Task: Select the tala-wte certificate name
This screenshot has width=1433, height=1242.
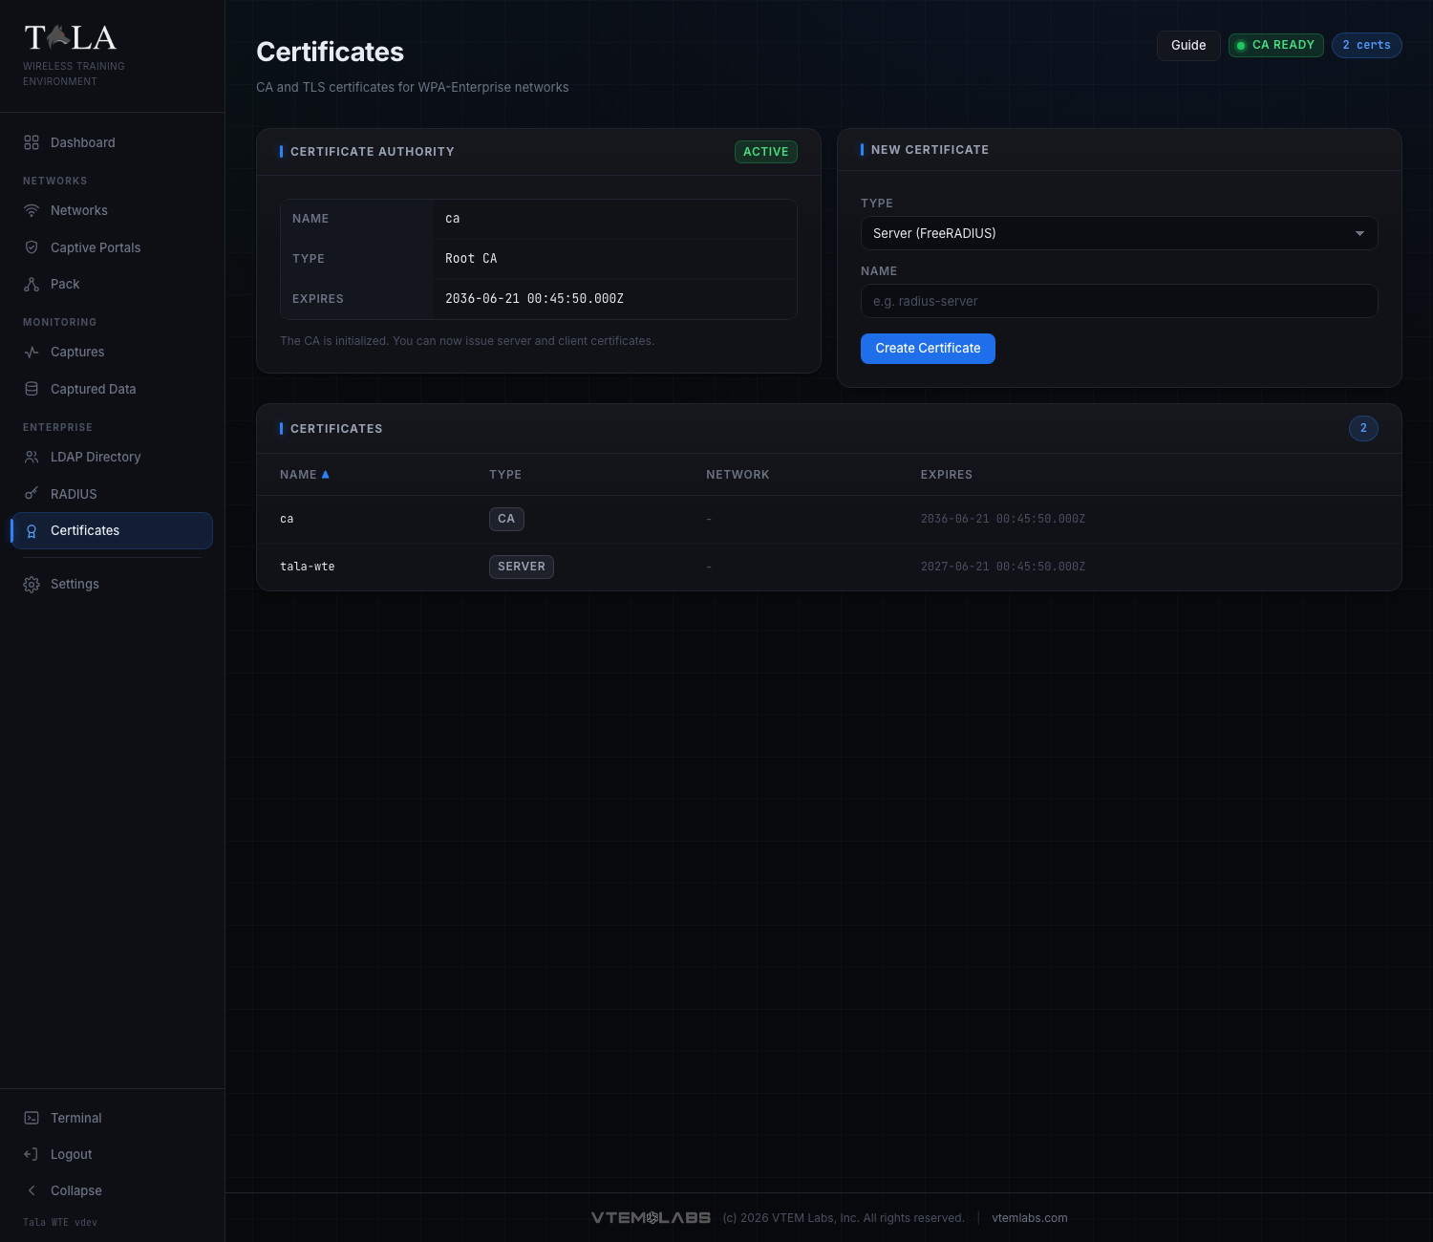Action: [x=308, y=567]
